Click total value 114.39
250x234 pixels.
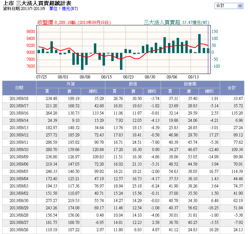237,172
